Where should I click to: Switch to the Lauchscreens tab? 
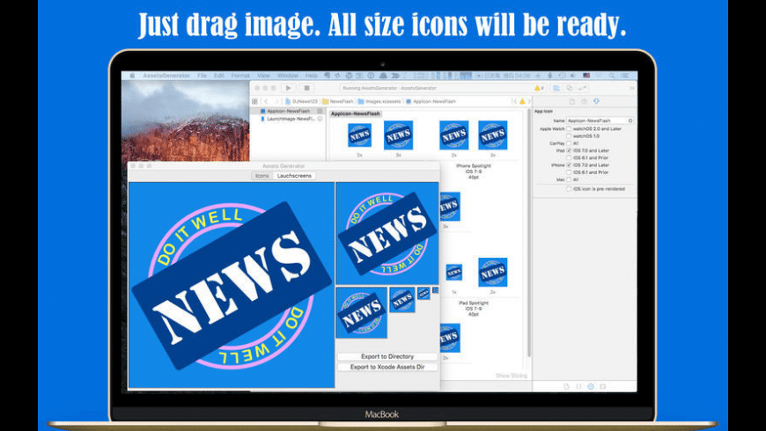(294, 176)
